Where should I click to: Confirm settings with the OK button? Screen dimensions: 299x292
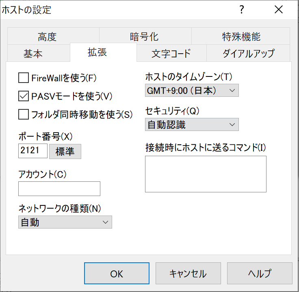click(117, 273)
